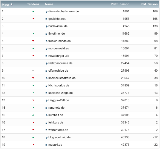Viewport: 160px width, 149px height.
Task: Click red down arrow for wörterkatze.de
Action: click(33, 130)
